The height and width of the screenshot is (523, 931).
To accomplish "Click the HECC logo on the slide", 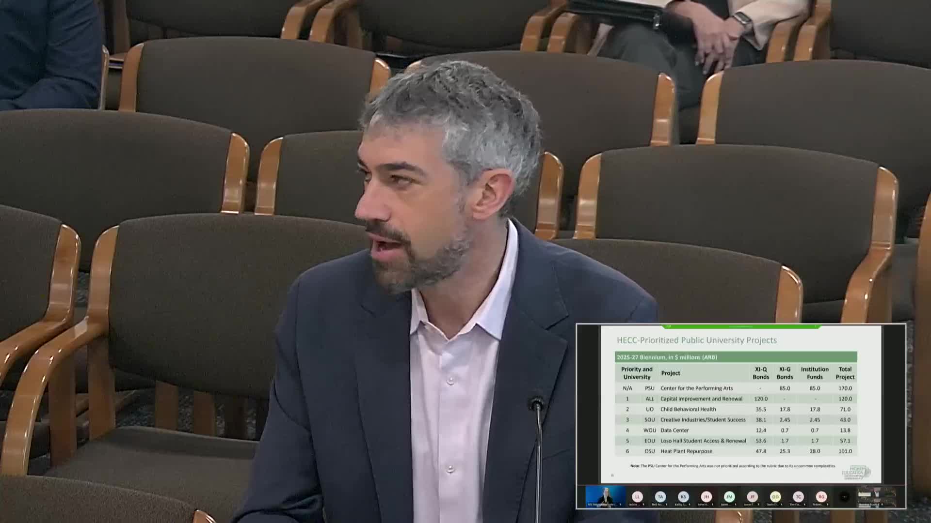I will pyautogui.click(x=856, y=473).
